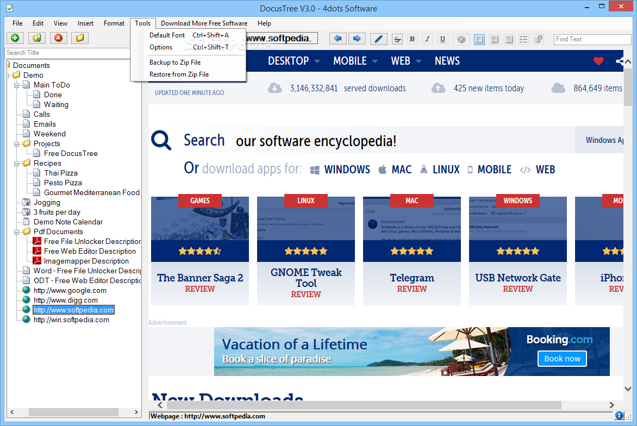The width and height of the screenshot is (637, 426).
Task: Click the red delete icon
Action: [58, 38]
